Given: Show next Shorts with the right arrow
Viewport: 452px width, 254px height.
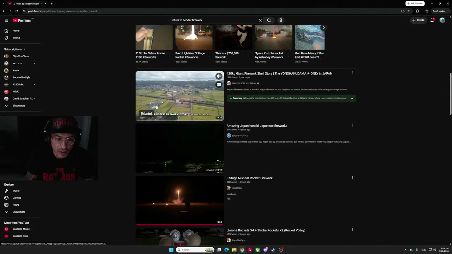Looking at the screenshot, I should pyautogui.click(x=323, y=28).
